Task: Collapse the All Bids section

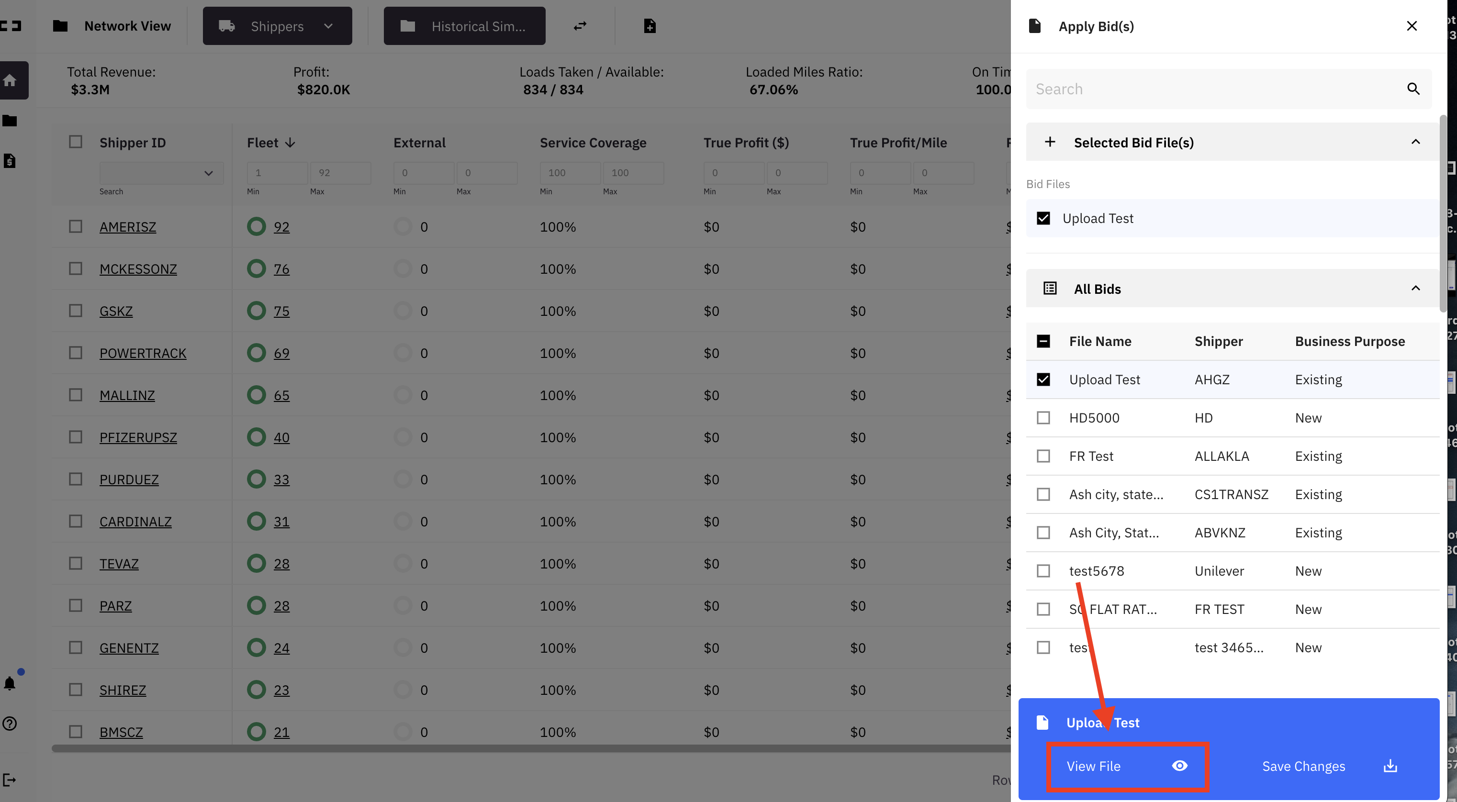Action: tap(1415, 289)
